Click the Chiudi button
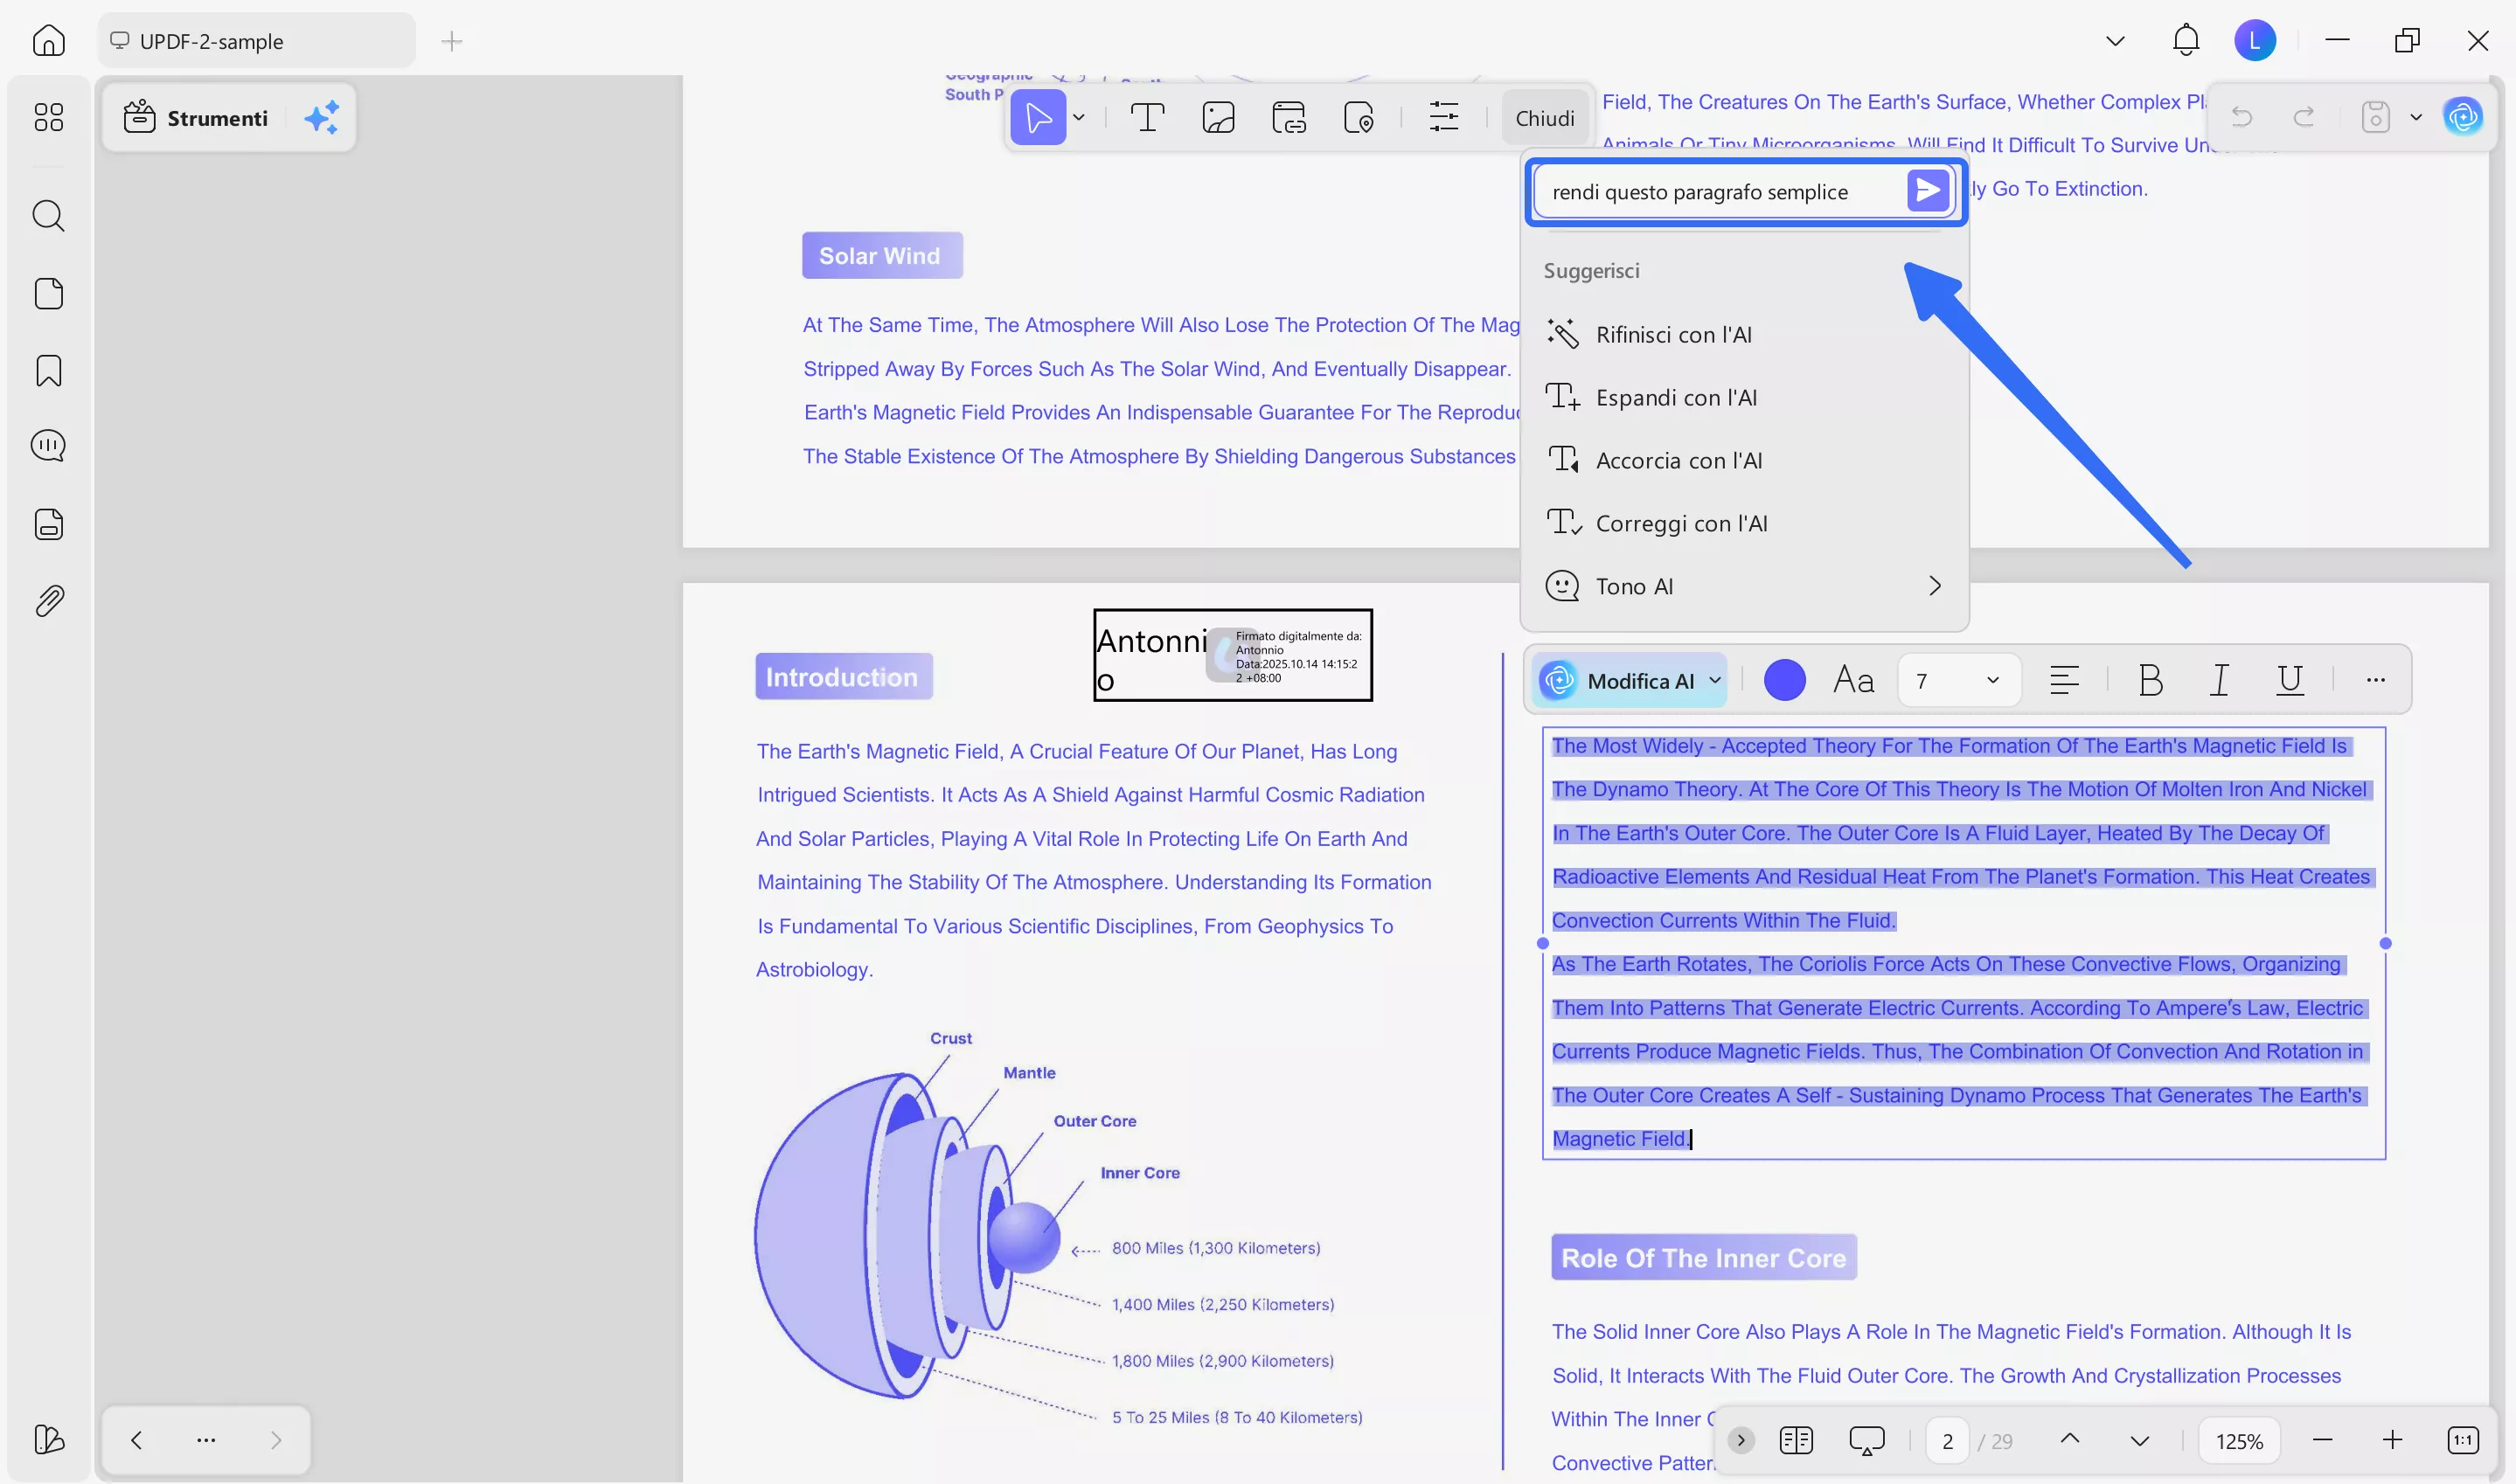Image resolution: width=2516 pixels, height=1484 pixels. (x=1544, y=118)
